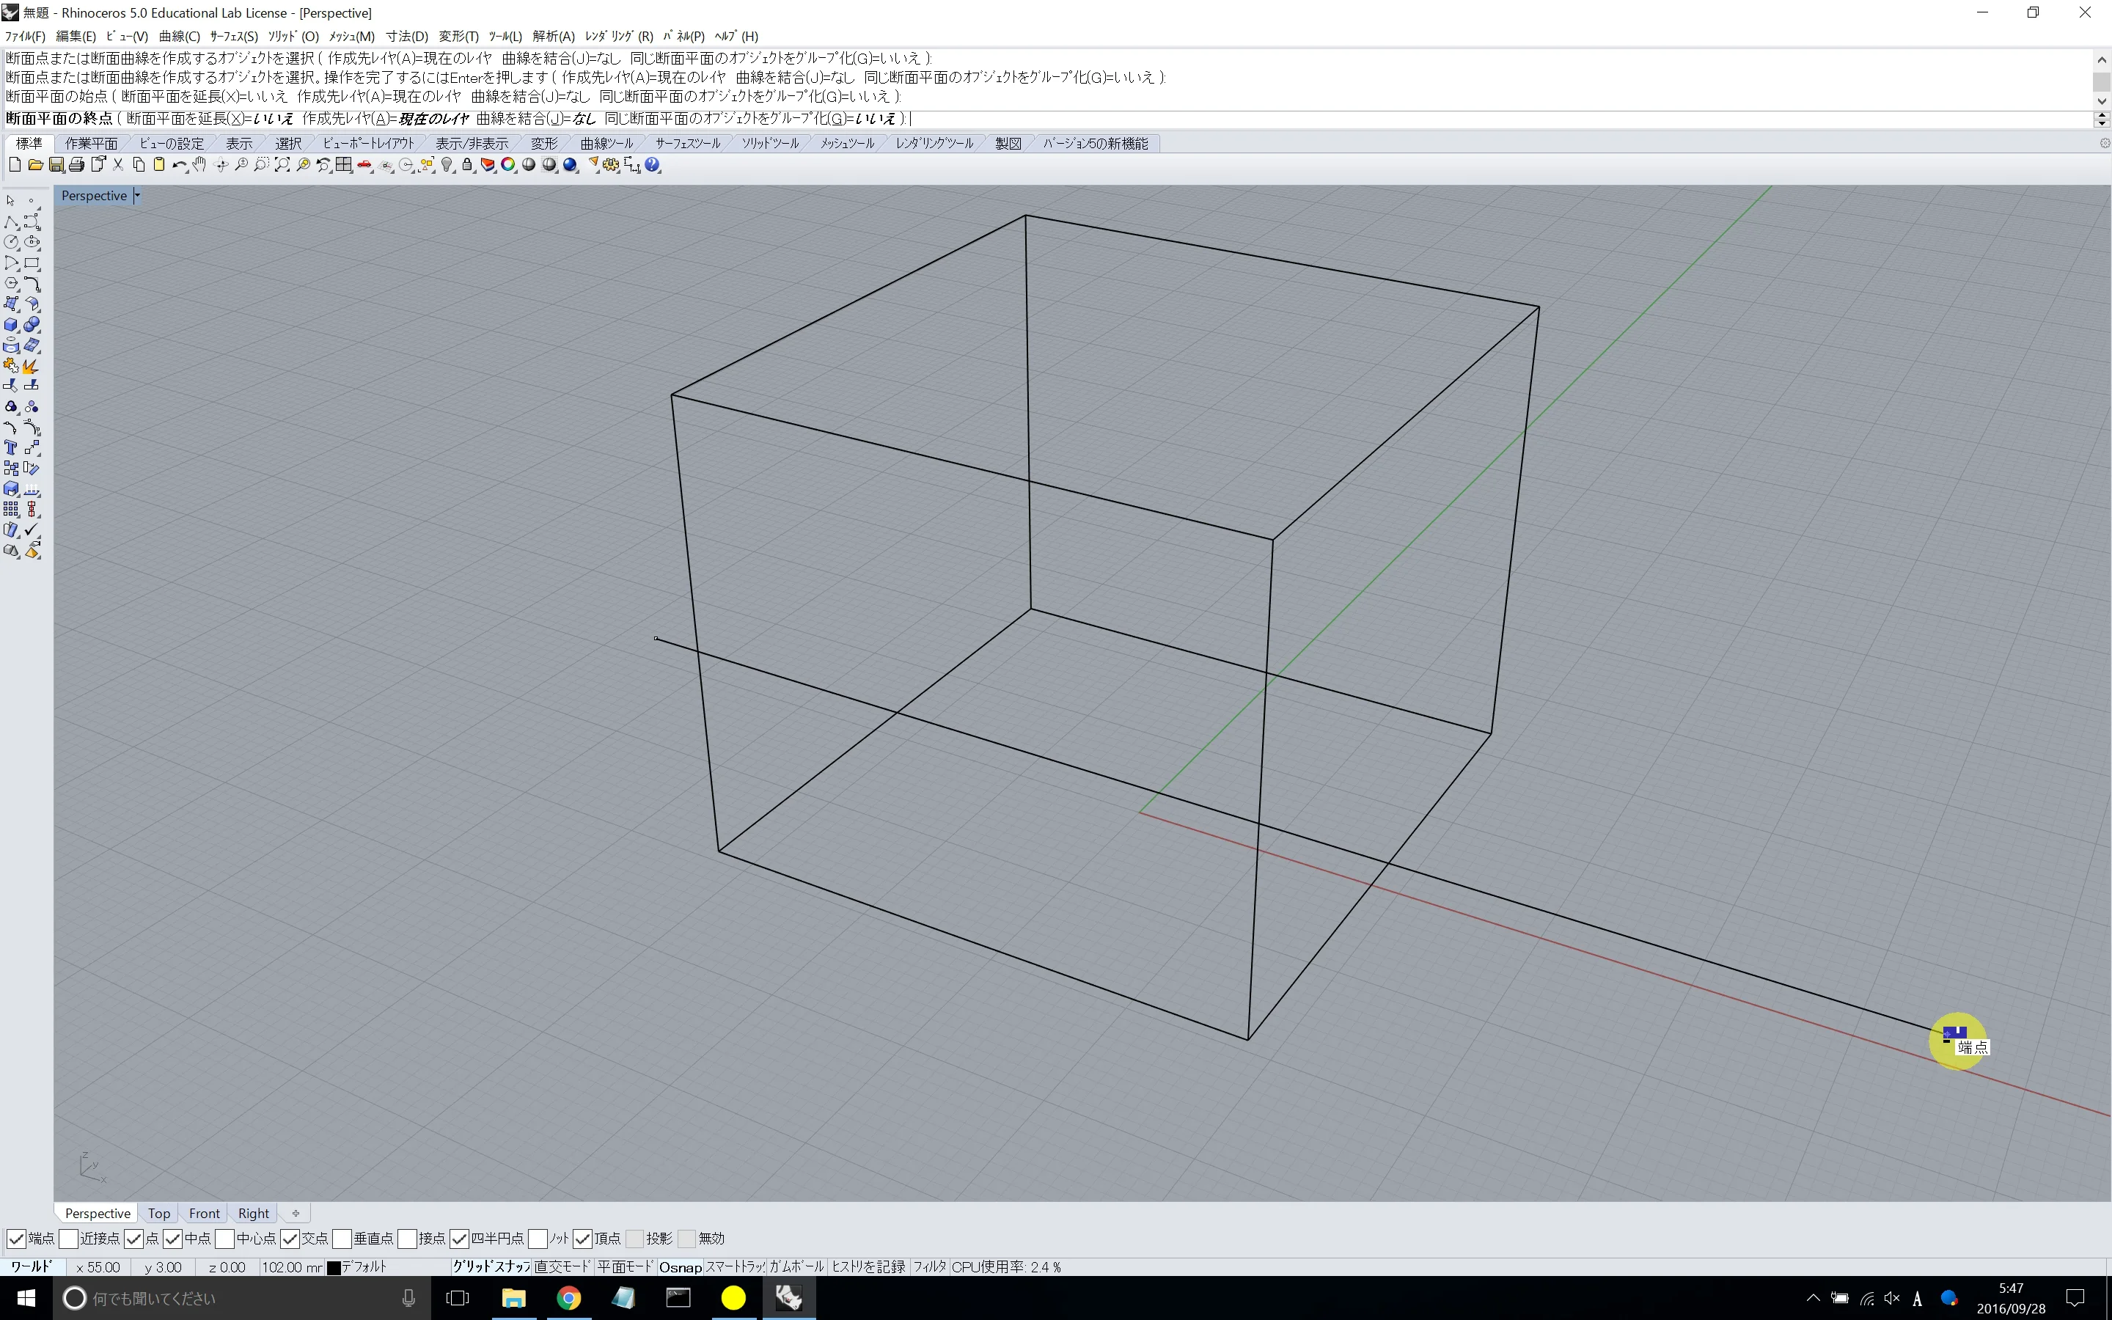2112x1320 pixels.
Task: Add a viewport tab with the plus button
Action: click(296, 1213)
